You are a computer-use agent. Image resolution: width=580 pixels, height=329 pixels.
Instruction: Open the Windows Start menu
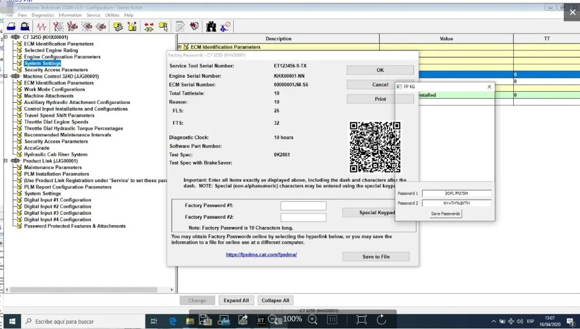pyautogui.click(x=12, y=321)
